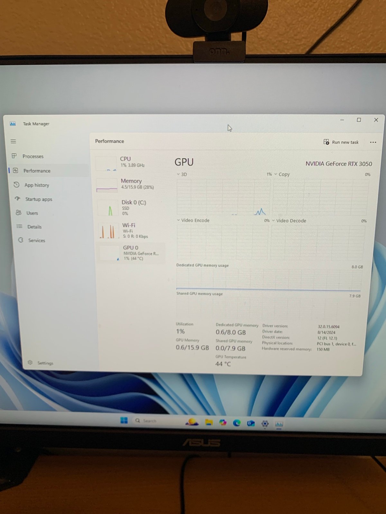Click the NVIDIA GeForce RTX 3050 title
386x514 pixels.
click(x=339, y=164)
